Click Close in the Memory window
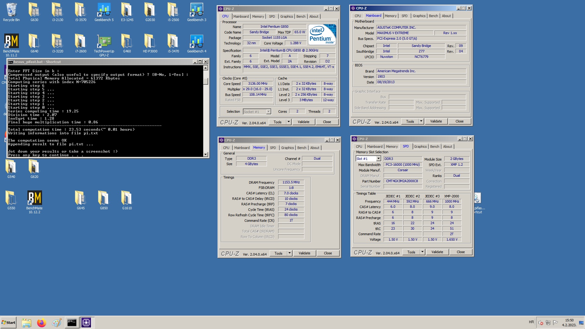 [328, 253]
